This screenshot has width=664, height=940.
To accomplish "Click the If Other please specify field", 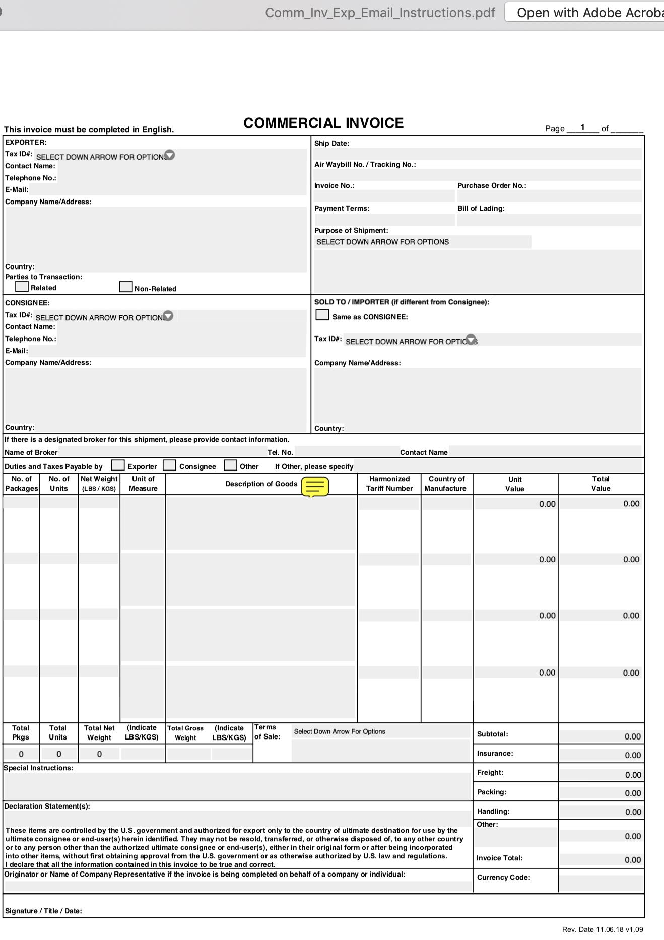I will pos(498,466).
